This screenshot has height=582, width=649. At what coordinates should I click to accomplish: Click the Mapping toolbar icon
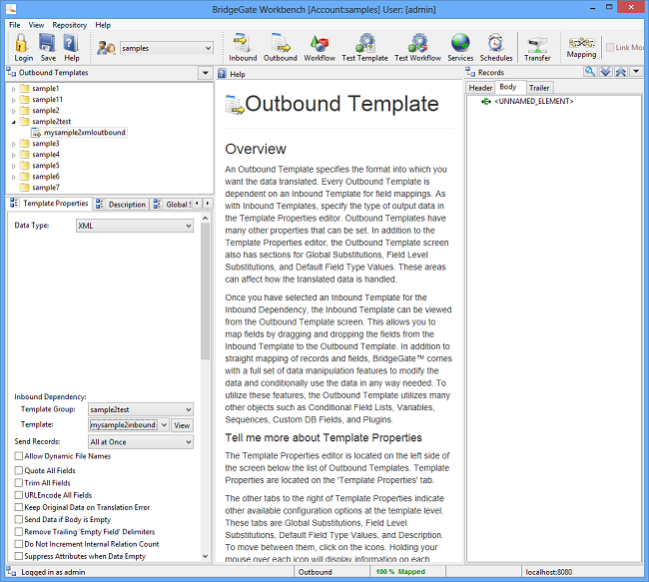click(x=581, y=42)
